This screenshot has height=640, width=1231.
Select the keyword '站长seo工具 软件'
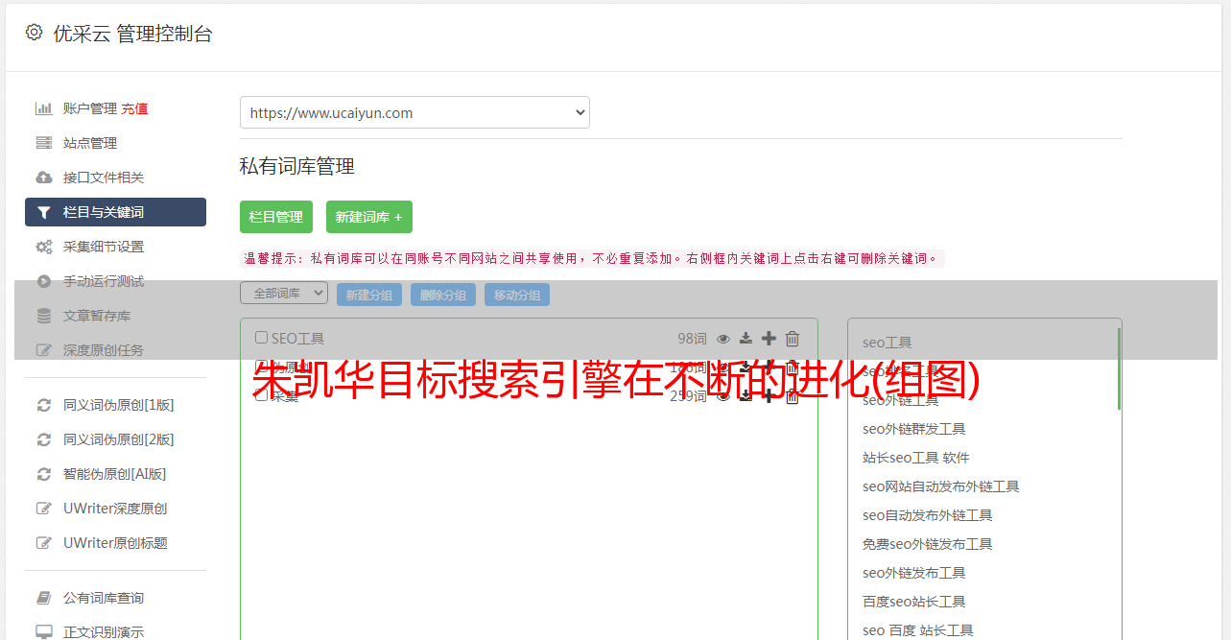(x=915, y=458)
